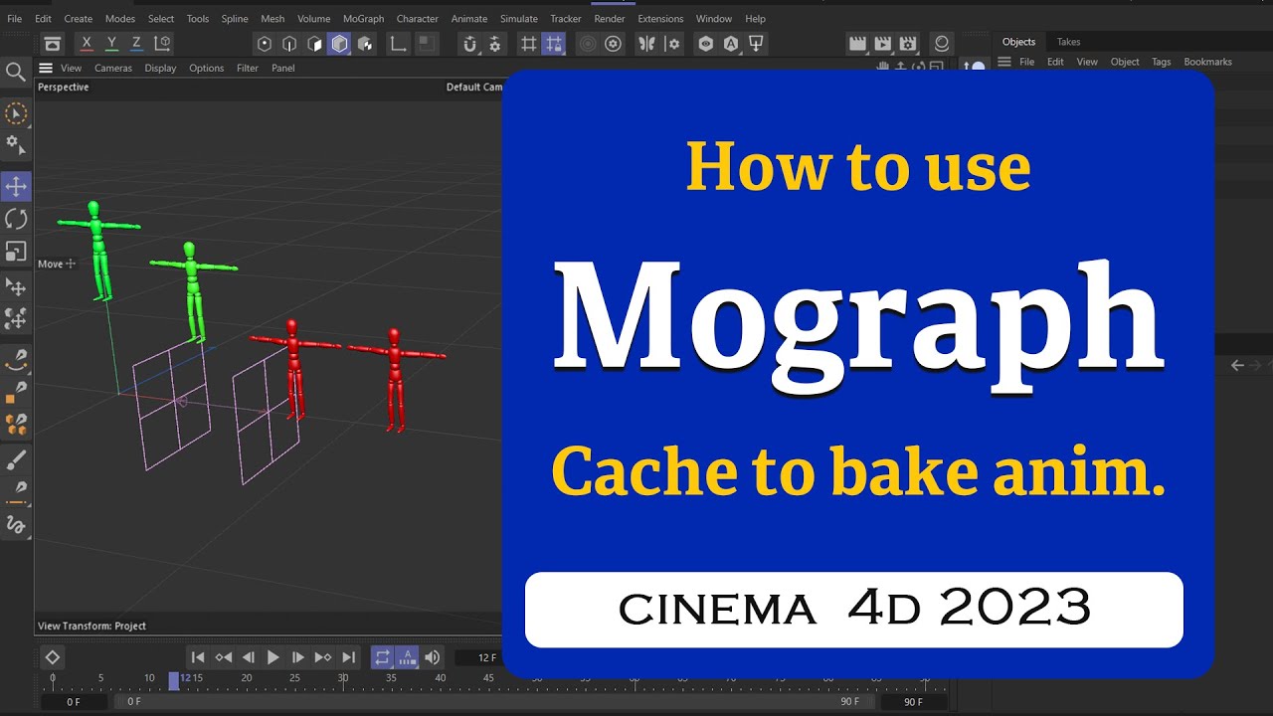This screenshot has width=1273, height=716.
Task: Open viewport Filter menu
Action: 248,68
